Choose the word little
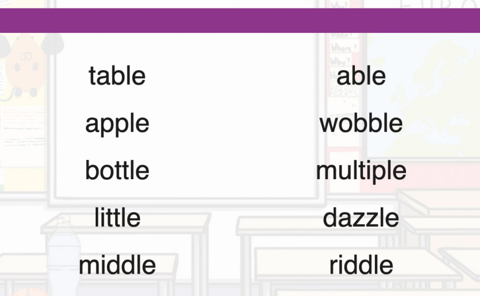Screen dimensions: 480x296 pyautogui.click(x=117, y=217)
